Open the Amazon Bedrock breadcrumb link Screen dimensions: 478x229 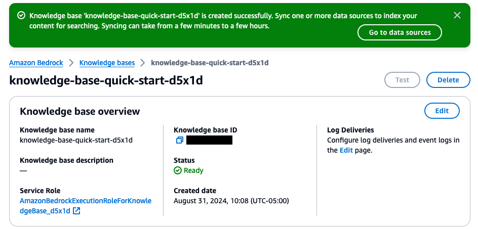36,63
